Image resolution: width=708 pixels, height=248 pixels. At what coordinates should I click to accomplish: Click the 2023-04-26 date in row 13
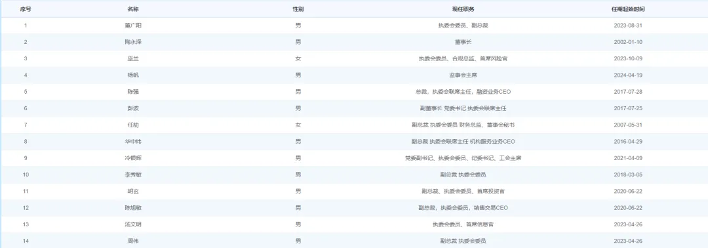pyautogui.click(x=627, y=224)
